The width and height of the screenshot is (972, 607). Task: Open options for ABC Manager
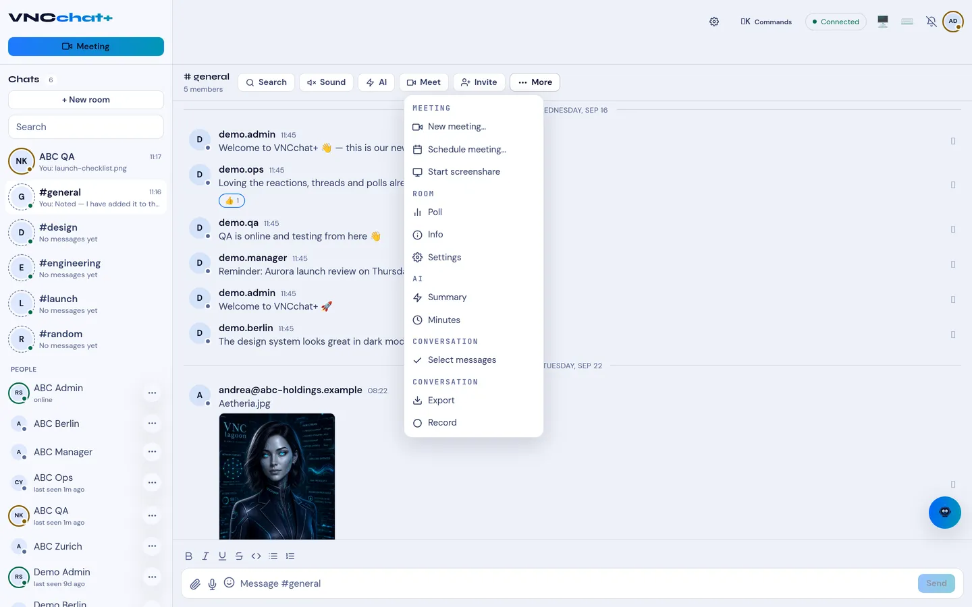(152, 452)
